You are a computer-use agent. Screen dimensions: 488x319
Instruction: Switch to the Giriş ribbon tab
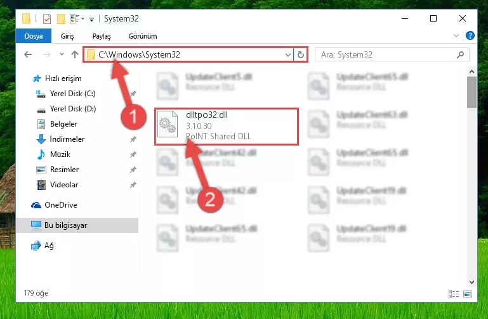coord(67,36)
